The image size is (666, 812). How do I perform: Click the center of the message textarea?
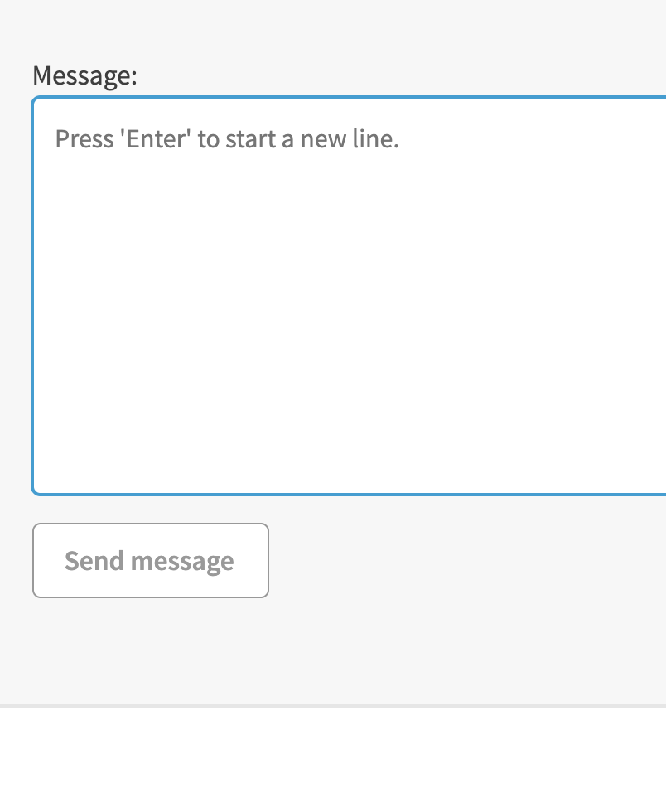(349, 296)
